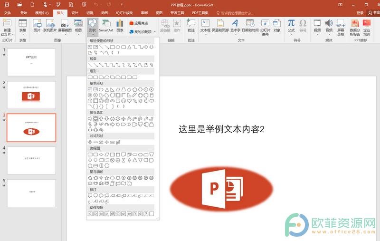This screenshot has height=241, width=380.
Task: Add a comment (批注) from the ribbon
Action: click(191, 26)
